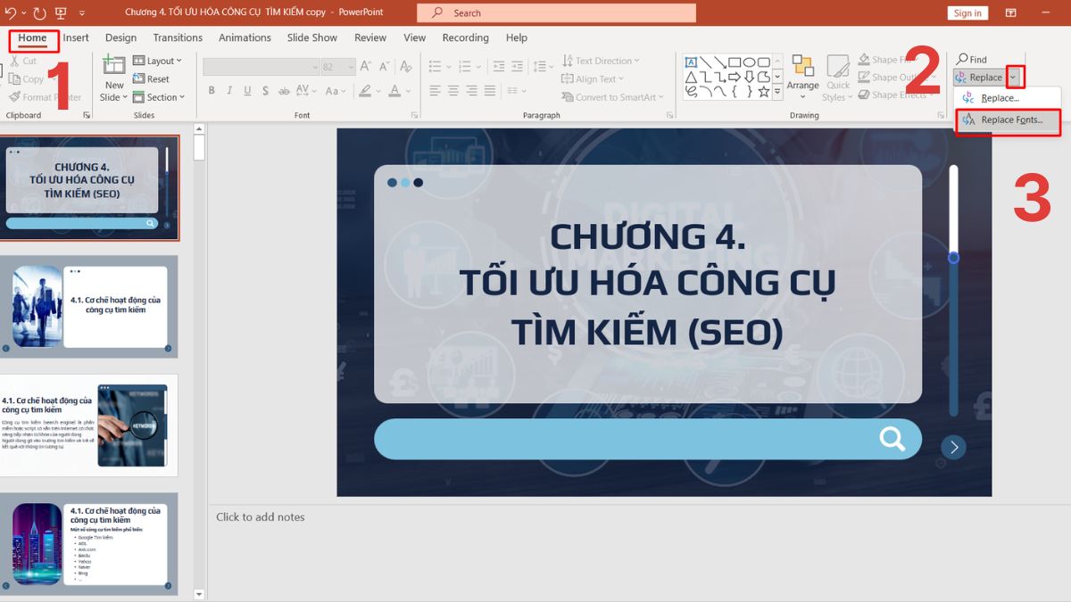Click the Reset slide button
Image resolution: width=1071 pixels, height=602 pixels.
pos(152,79)
